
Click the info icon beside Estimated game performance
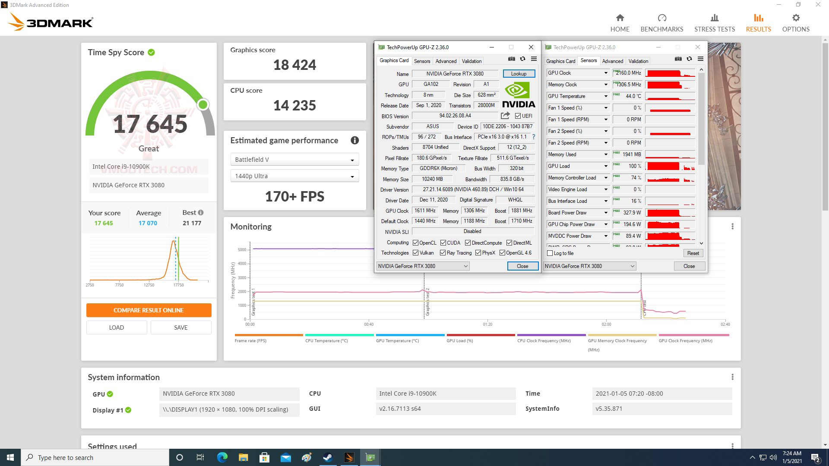[354, 140]
